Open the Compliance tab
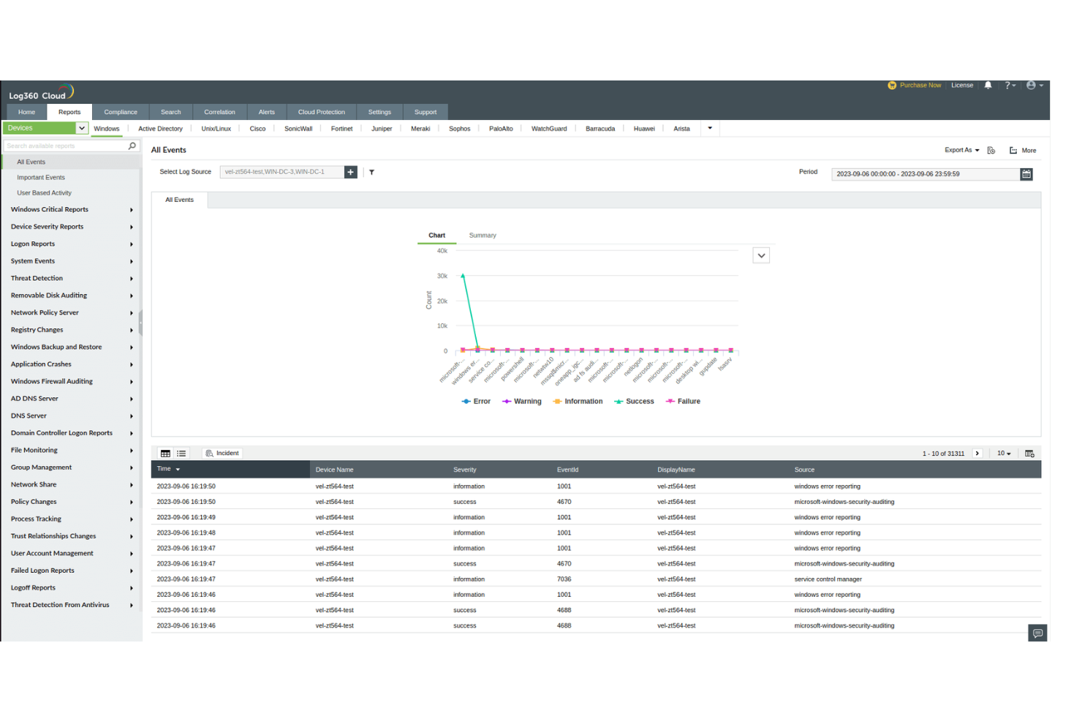The width and height of the screenshot is (1082, 722). tap(121, 112)
